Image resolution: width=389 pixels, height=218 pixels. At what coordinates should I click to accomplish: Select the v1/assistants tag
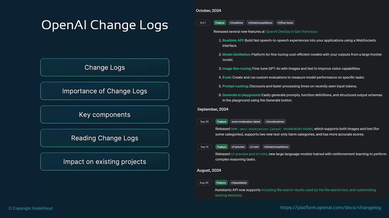point(239,183)
